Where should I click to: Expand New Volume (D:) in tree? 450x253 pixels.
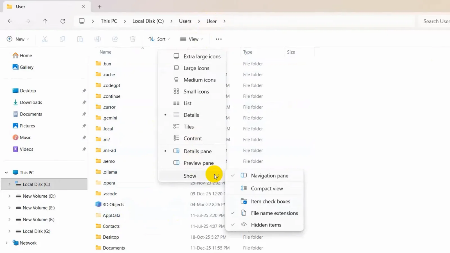10,196
